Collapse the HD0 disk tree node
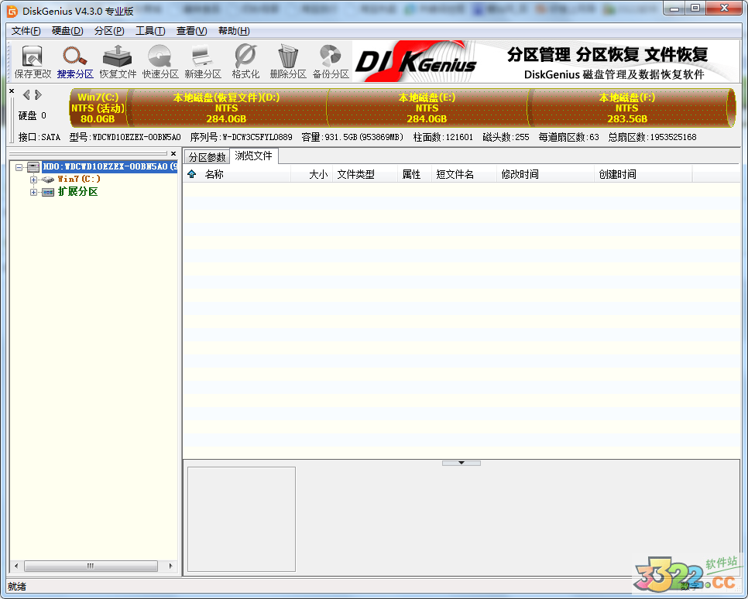Image resolution: width=748 pixels, height=599 pixels. (19, 167)
